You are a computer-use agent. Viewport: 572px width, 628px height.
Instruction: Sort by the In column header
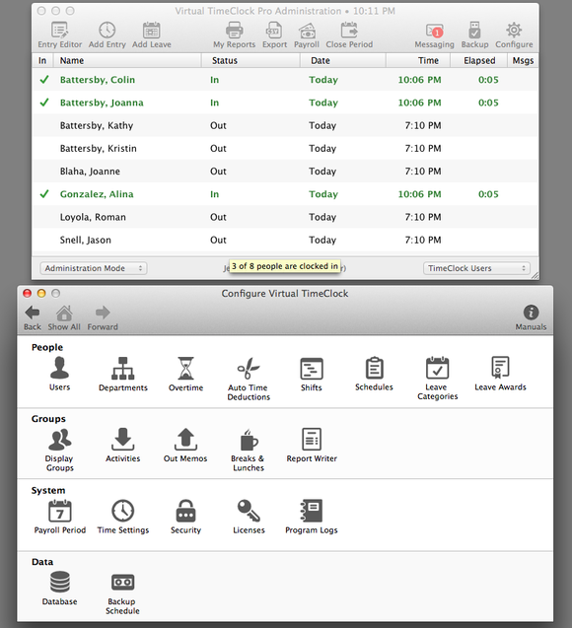click(42, 60)
